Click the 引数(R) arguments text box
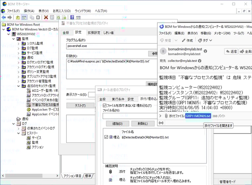The height and width of the screenshot is (185, 252). [x=112, y=69]
